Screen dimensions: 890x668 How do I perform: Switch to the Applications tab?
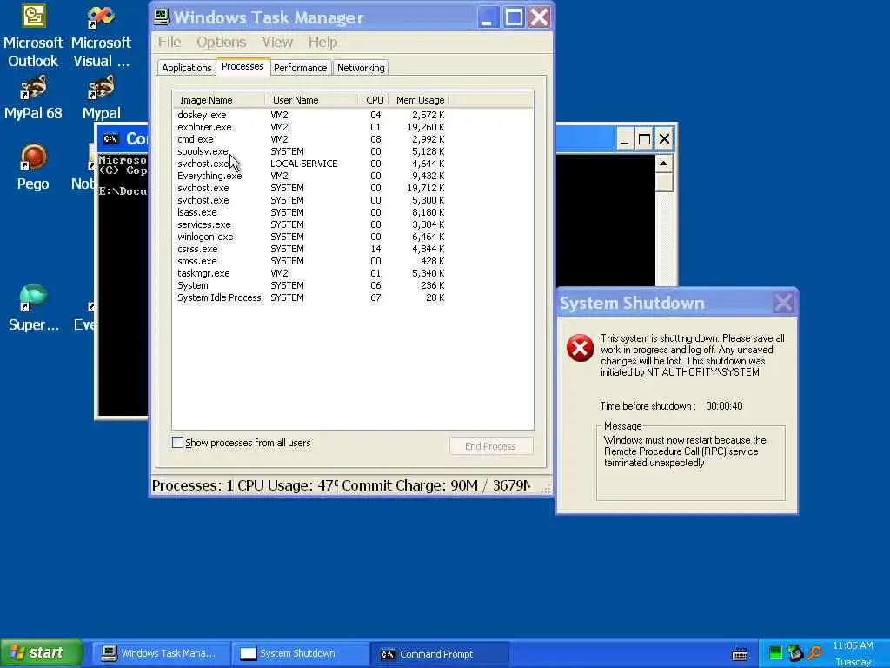pos(187,68)
